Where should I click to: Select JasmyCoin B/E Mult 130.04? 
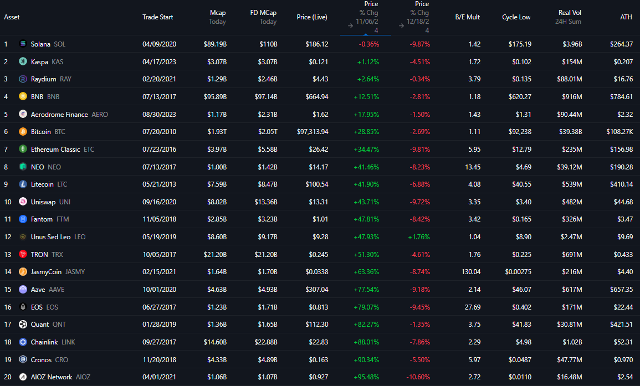coord(471,272)
